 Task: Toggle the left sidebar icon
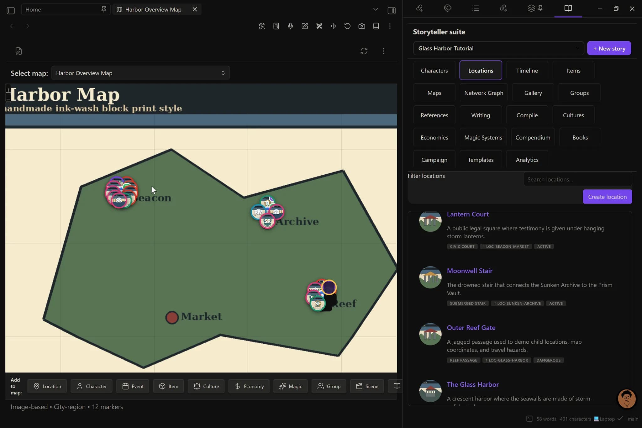(x=11, y=10)
